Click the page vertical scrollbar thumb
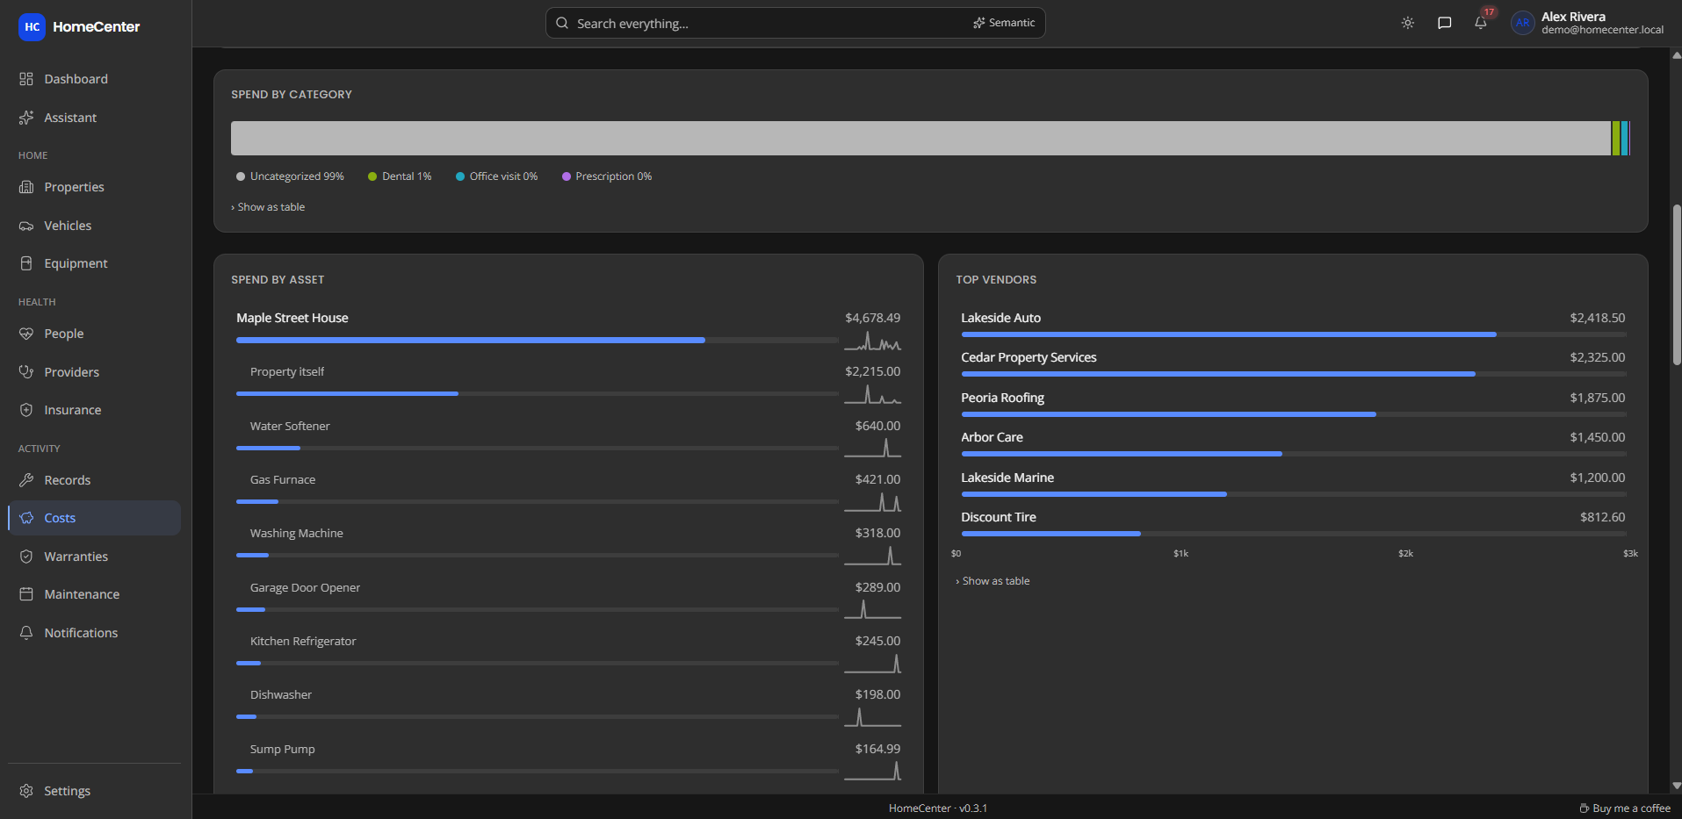 point(1677,284)
